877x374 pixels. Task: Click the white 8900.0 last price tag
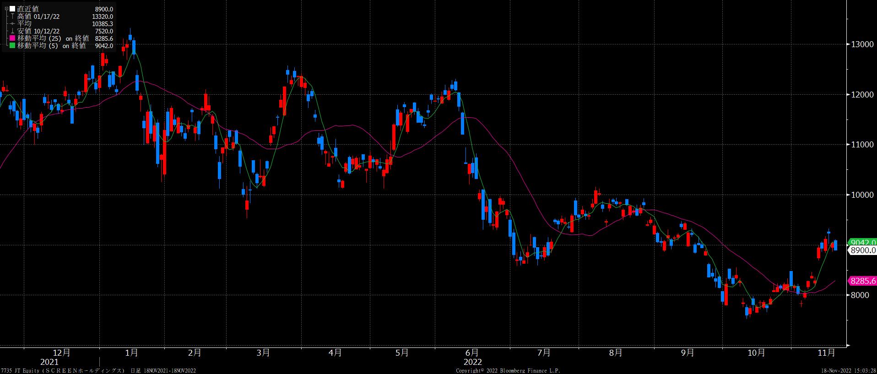(x=862, y=250)
